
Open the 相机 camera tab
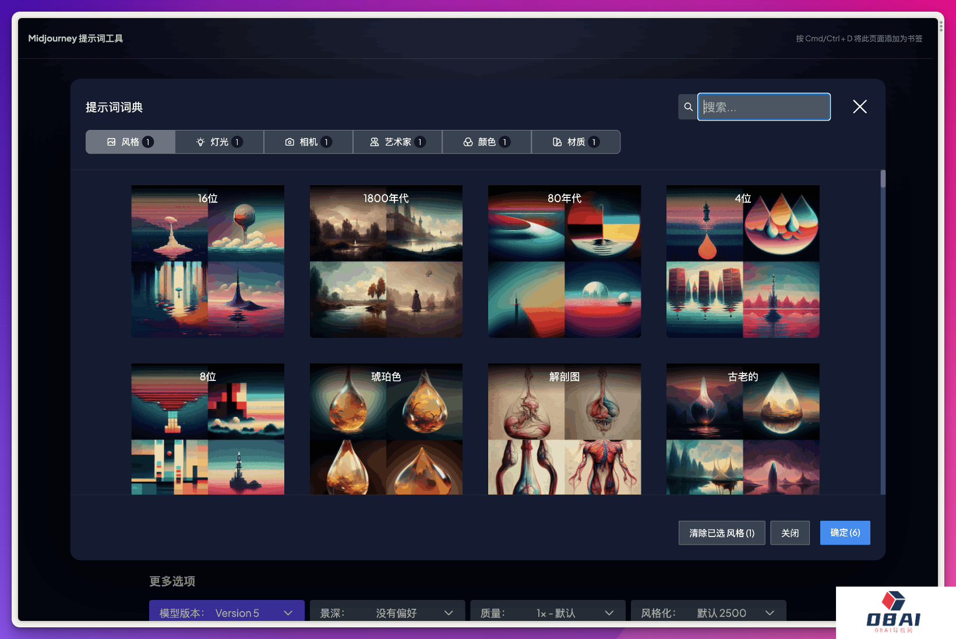click(x=308, y=142)
